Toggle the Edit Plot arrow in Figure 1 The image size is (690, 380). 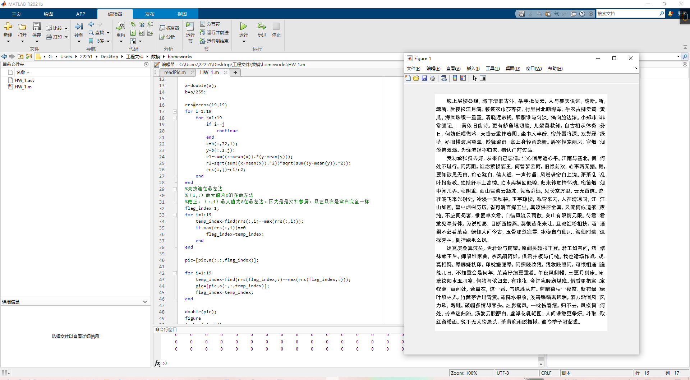pyautogui.click(x=474, y=78)
